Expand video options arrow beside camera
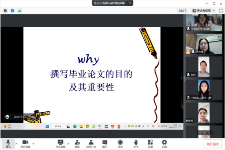Image resolution: width=225 pixels, height=150 pixels. pyautogui.click(x=33, y=143)
